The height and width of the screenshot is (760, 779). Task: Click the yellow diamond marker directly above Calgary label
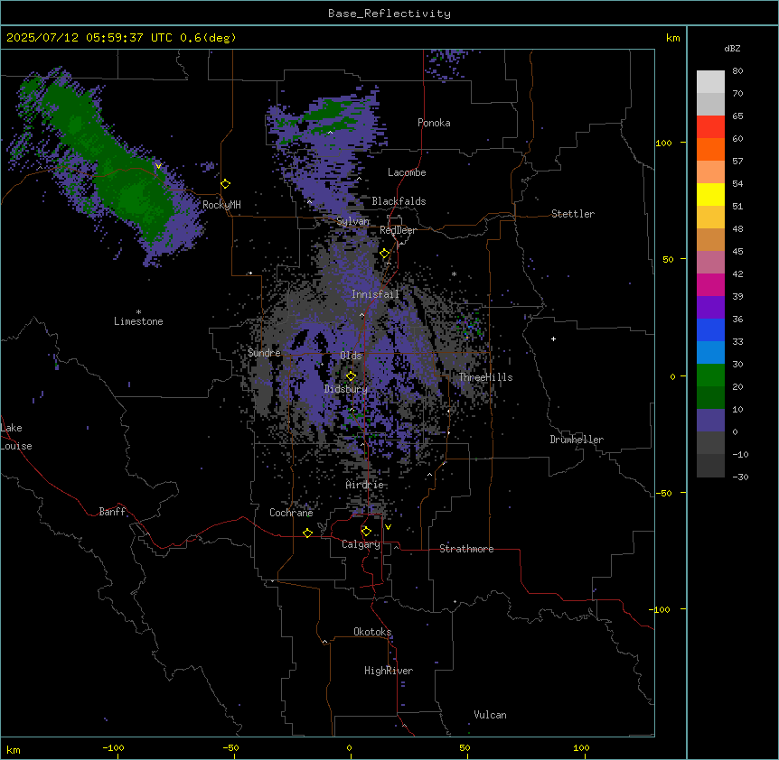(366, 532)
